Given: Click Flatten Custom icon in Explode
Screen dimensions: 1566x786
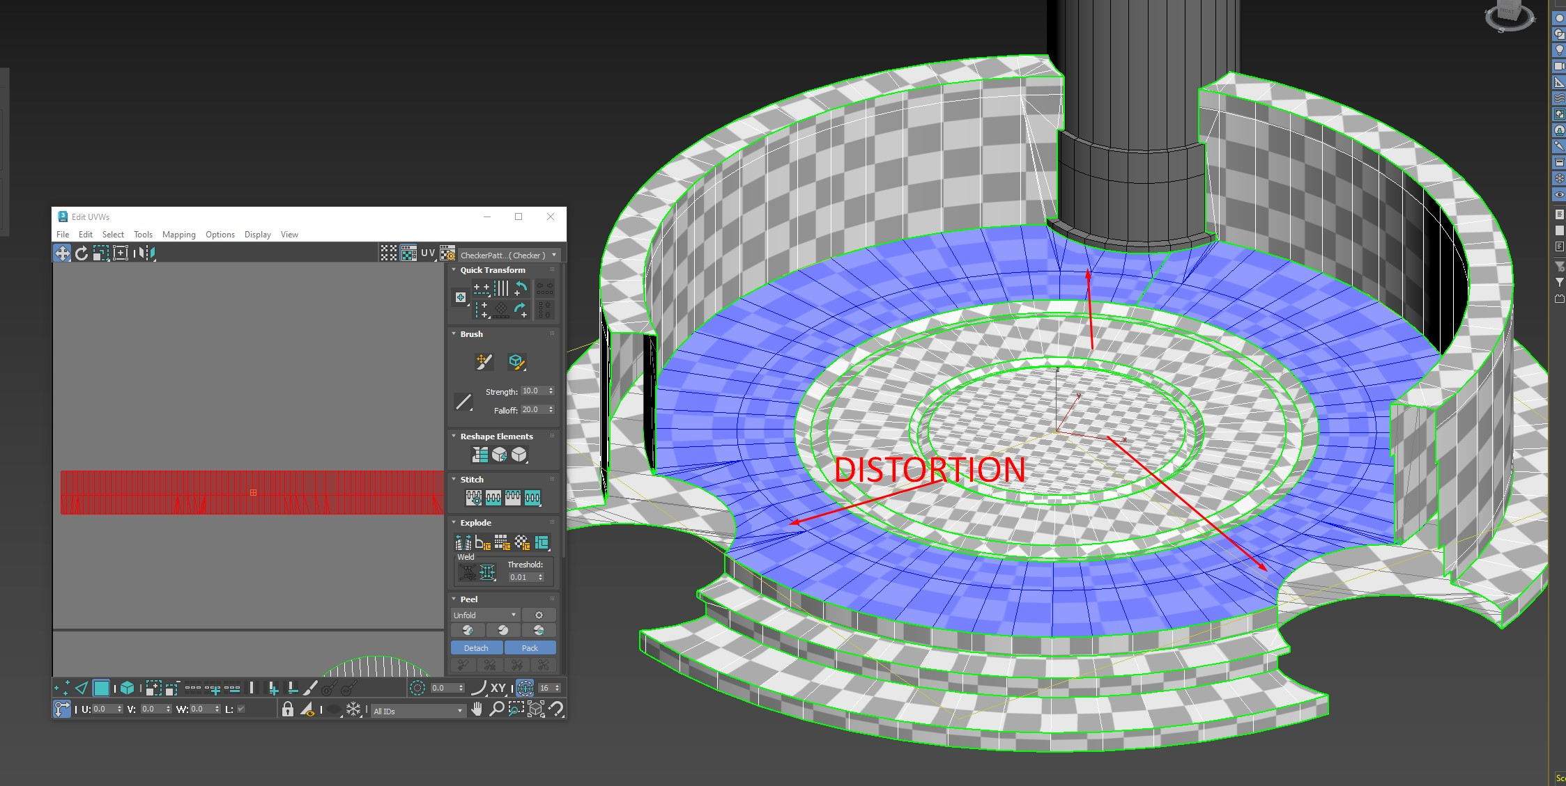Looking at the screenshot, I should click(542, 542).
